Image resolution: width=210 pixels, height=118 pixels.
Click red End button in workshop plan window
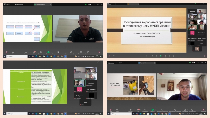pos(99,52)
